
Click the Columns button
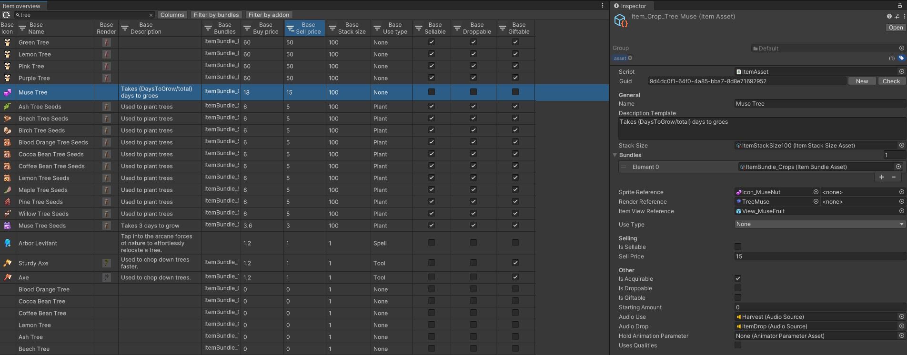pyautogui.click(x=172, y=15)
